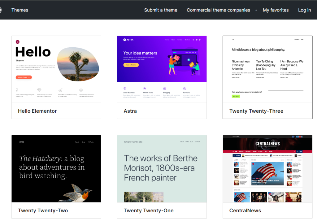Open the Hello Elementor theme title
317x221 pixels.
tap(37, 111)
